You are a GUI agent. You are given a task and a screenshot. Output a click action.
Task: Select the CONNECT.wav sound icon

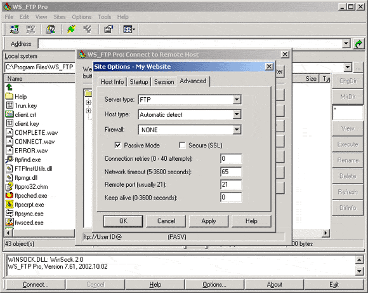(x=10, y=141)
